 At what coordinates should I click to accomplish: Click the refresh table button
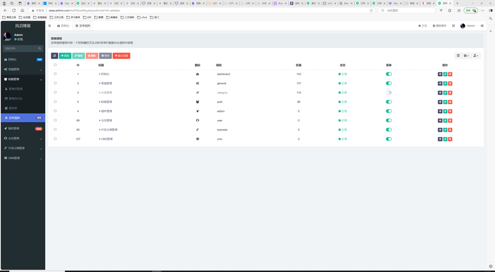[54, 56]
